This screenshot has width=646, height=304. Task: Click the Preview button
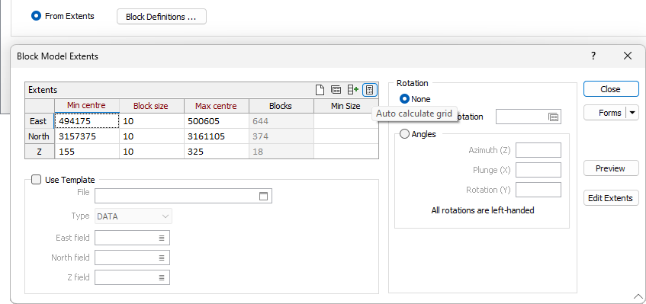[x=611, y=168]
